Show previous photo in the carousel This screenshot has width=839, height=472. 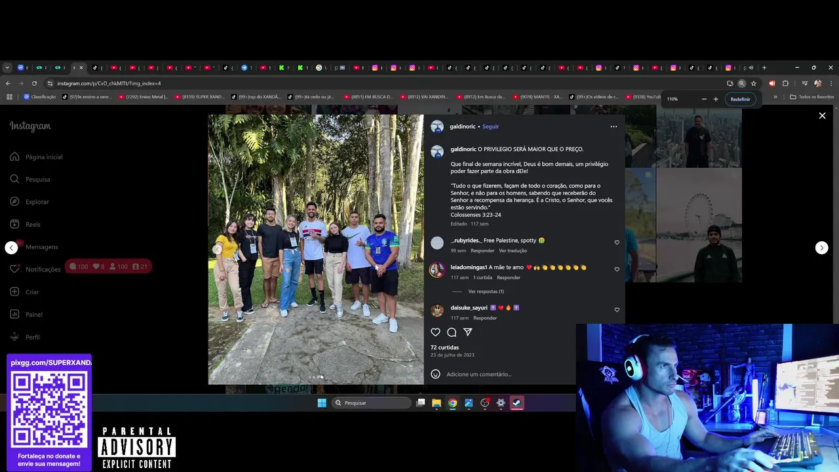218,249
